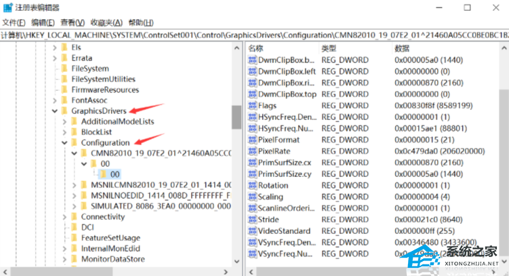The image size is (509, 276).
Task: Expand the InternalMonEdid node
Action: 64,249
